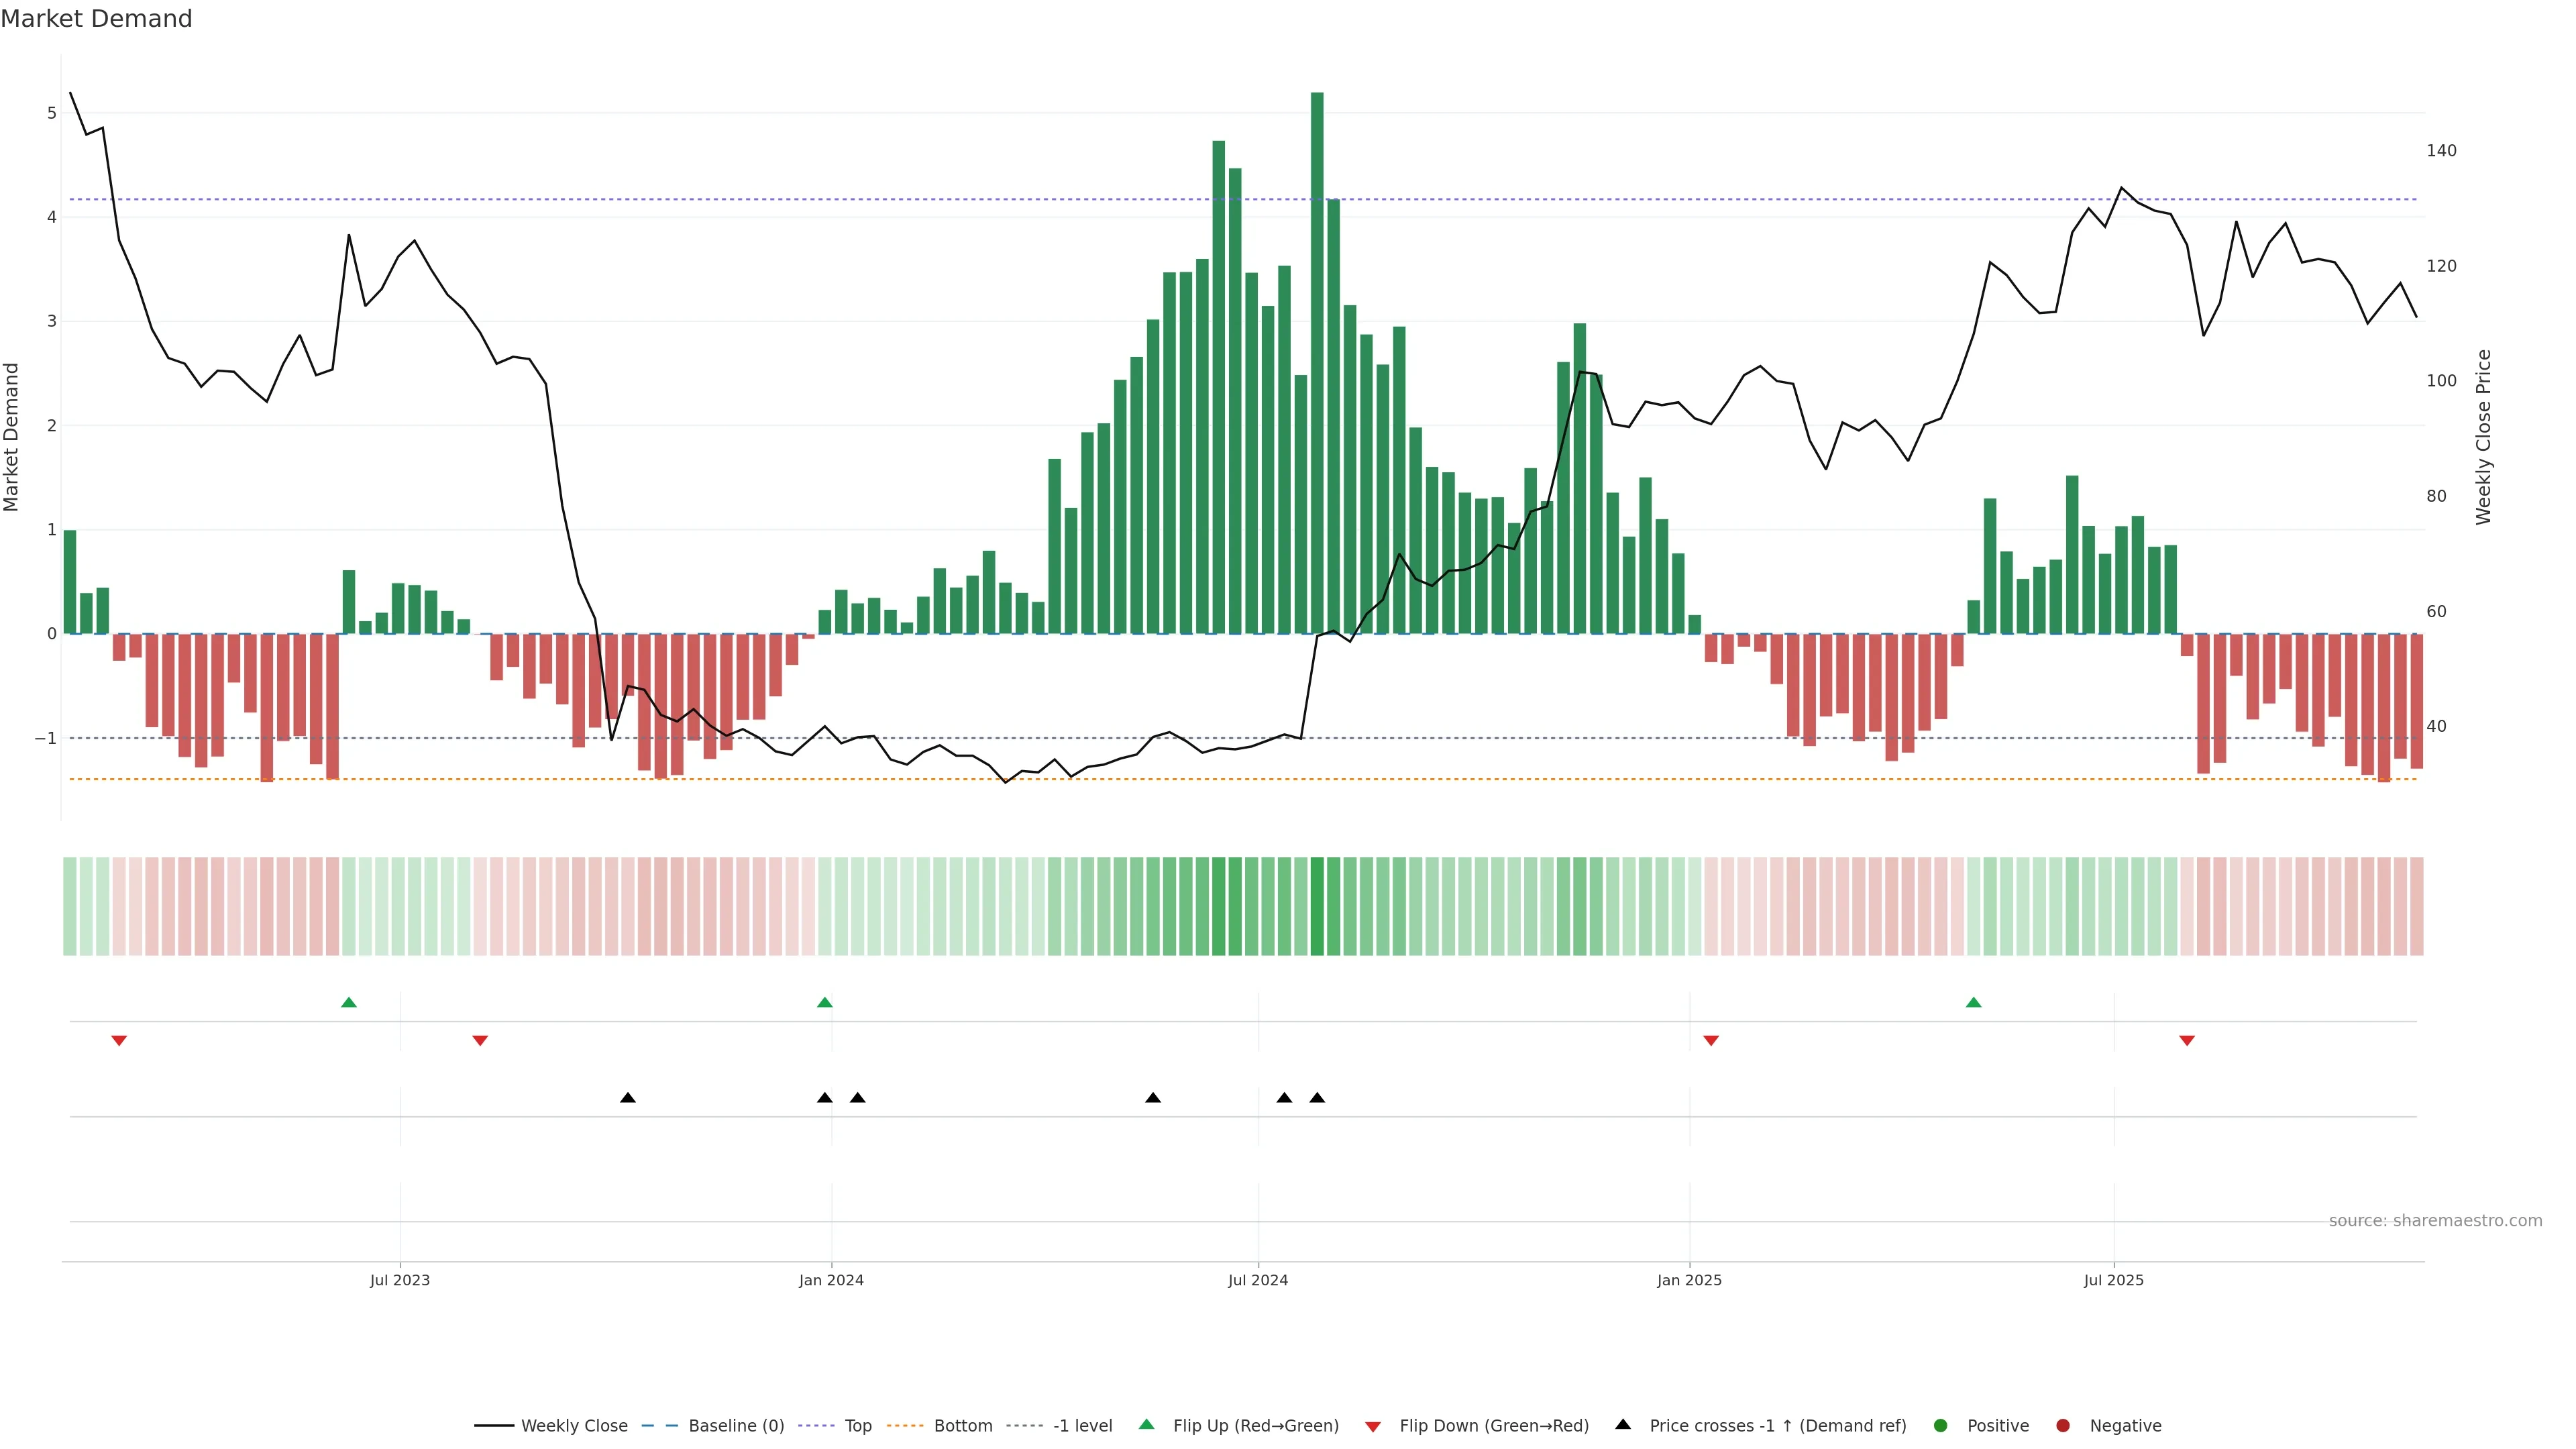Click the red flip-down marker near Jan 2025
This screenshot has width=2576, height=1449.
coord(1711,1041)
